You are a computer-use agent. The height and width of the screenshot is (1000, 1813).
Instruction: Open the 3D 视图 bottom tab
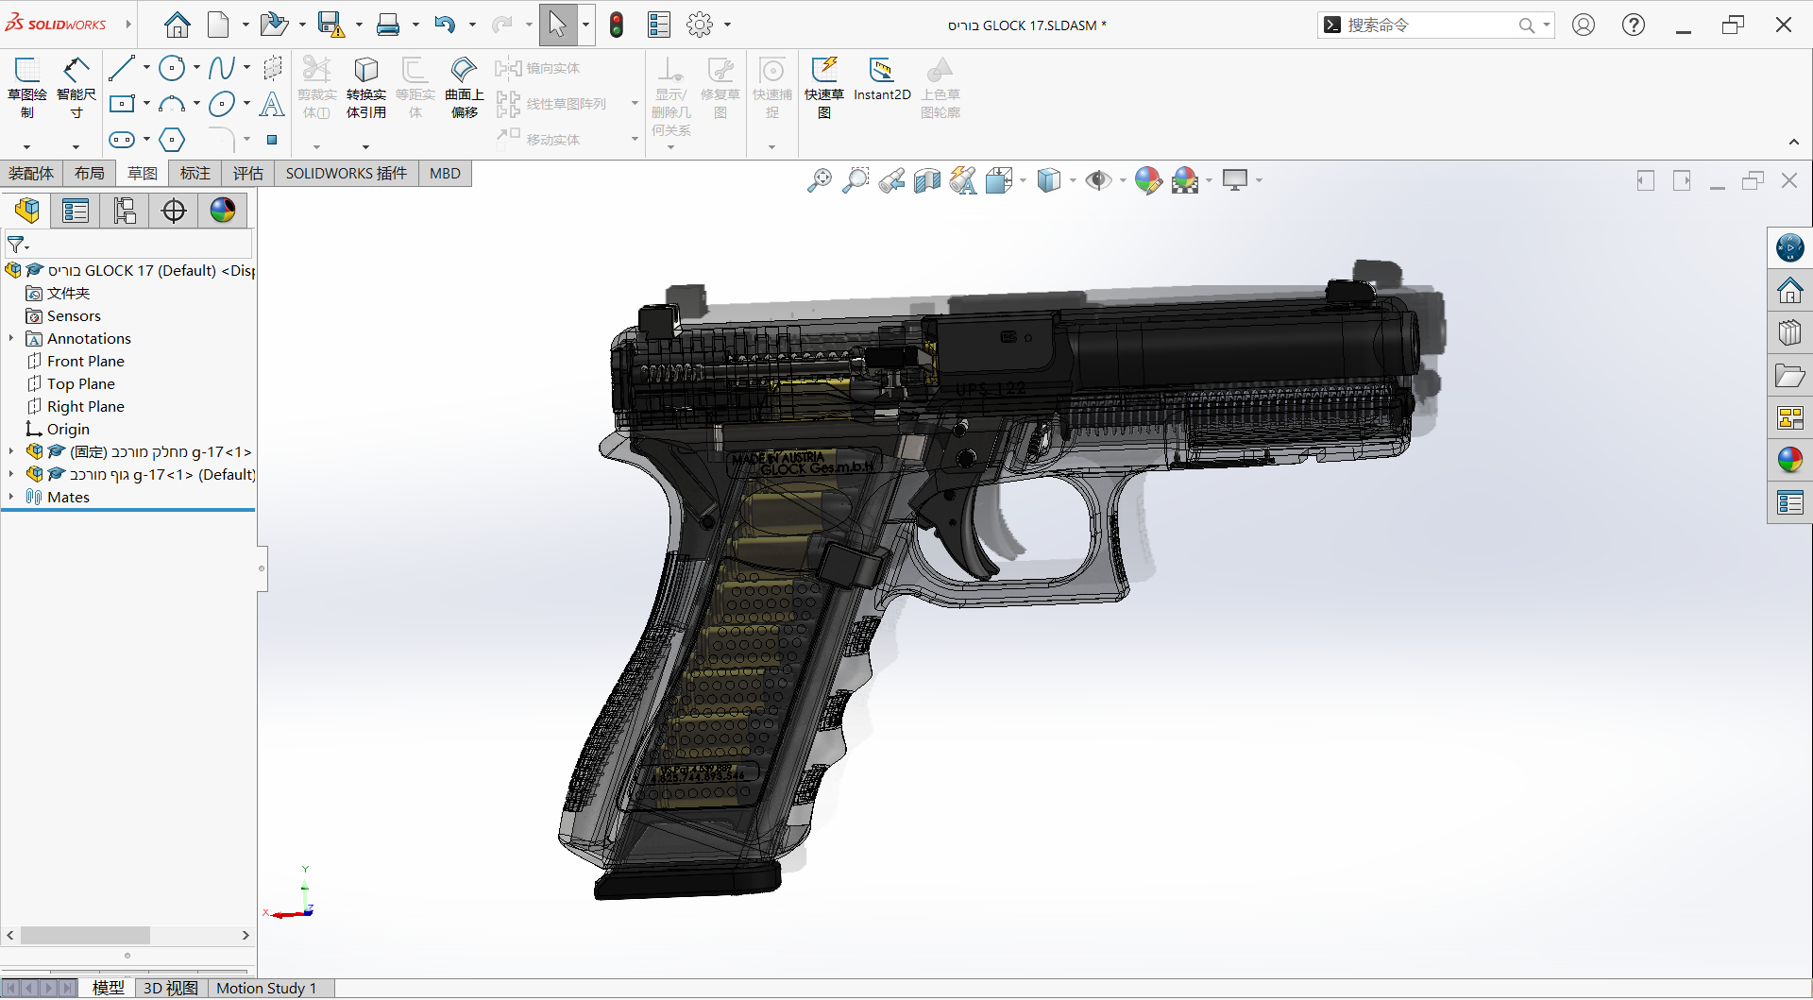[x=171, y=988]
